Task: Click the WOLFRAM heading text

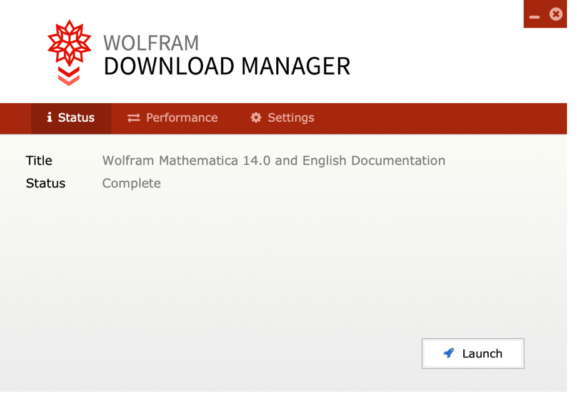Action: tap(151, 43)
